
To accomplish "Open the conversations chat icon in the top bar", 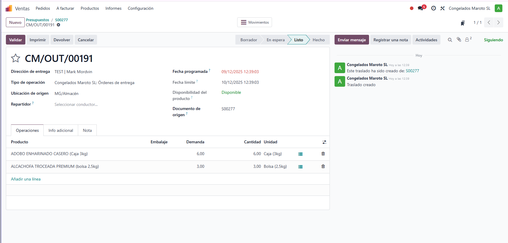I will coord(421,8).
